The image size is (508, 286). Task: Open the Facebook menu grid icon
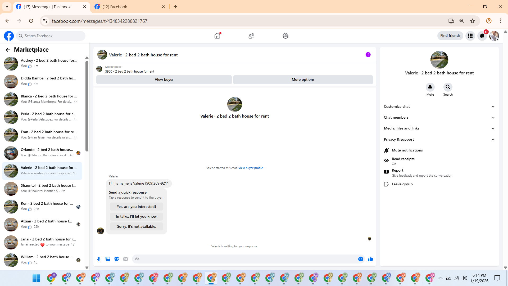click(x=470, y=36)
